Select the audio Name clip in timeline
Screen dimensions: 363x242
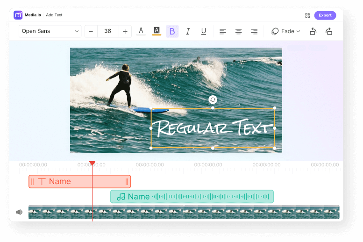pyautogui.click(x=192, y=197)
